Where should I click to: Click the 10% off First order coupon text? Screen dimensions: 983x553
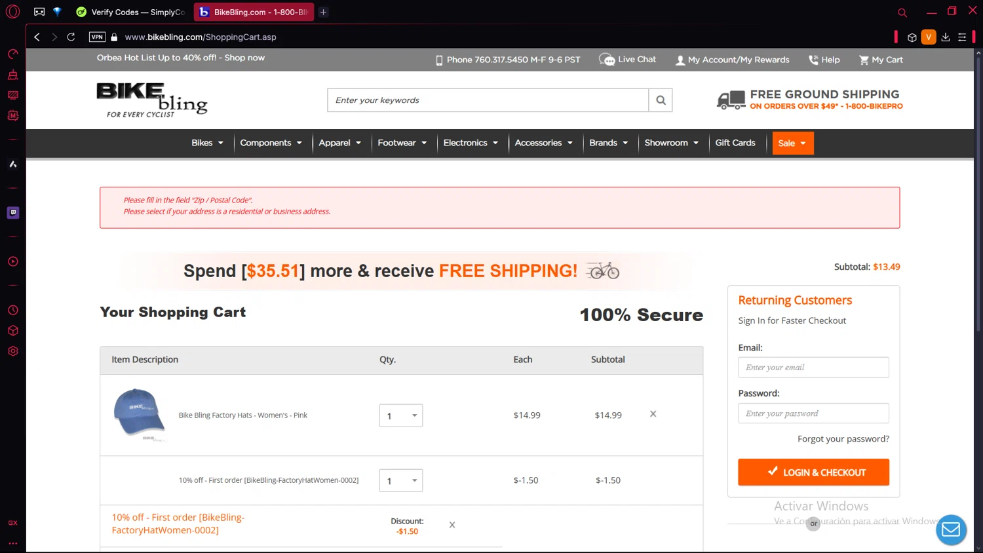(178, 524)
